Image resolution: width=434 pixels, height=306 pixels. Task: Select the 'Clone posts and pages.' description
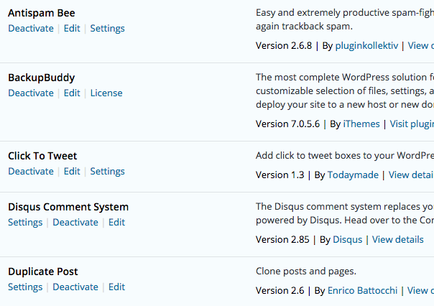coord(306,272)
